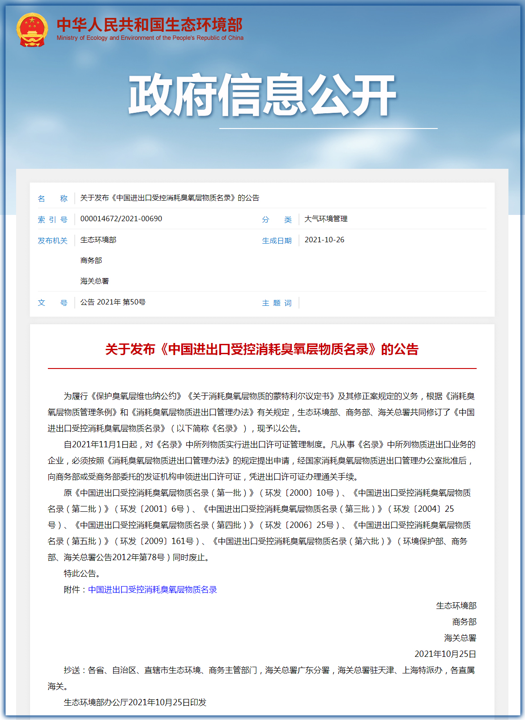Viewport: 525px width, 720px height.
Task: Select the 大气环境管理 category value
Action: [x=326, y=219]
